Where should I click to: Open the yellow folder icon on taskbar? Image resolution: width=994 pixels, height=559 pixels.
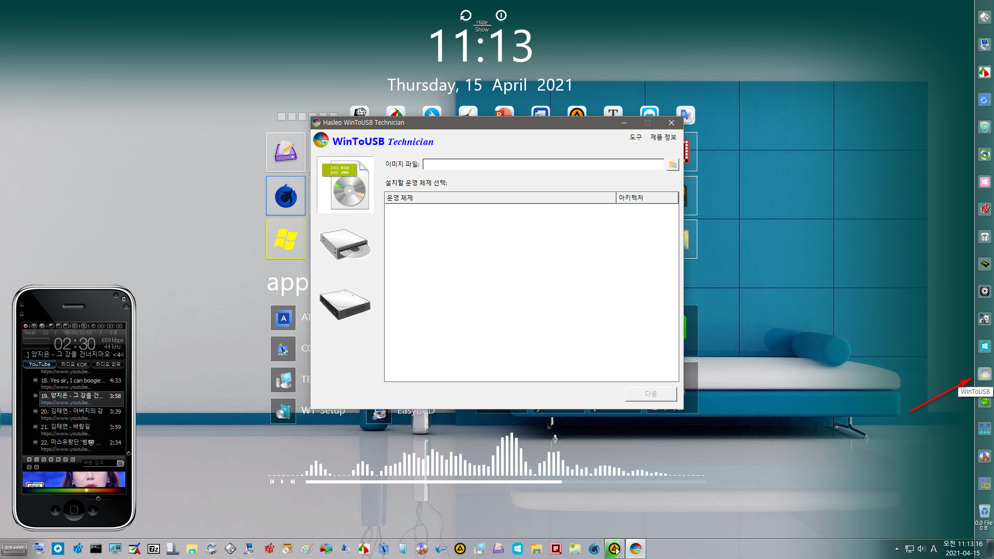pyautogui.click(x=192, y=549)
